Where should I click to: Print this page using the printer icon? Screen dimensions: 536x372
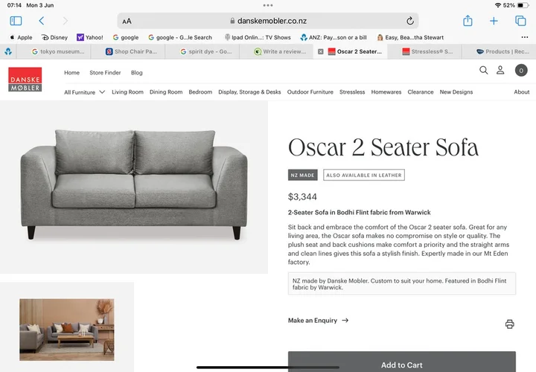pyautogui.click(x=509, y=324)
